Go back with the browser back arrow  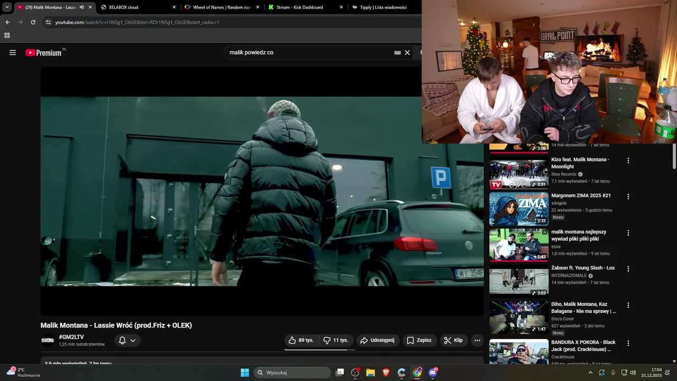point(7,22)
